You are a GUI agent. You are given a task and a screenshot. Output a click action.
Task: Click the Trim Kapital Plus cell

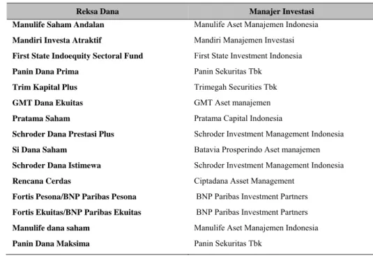45,88
